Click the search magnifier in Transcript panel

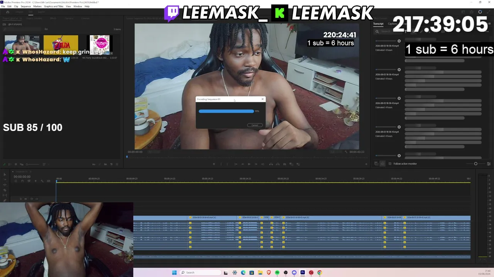point(377,32)
